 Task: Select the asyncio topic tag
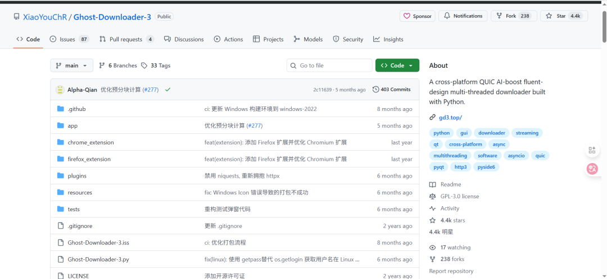coord(517,156)
